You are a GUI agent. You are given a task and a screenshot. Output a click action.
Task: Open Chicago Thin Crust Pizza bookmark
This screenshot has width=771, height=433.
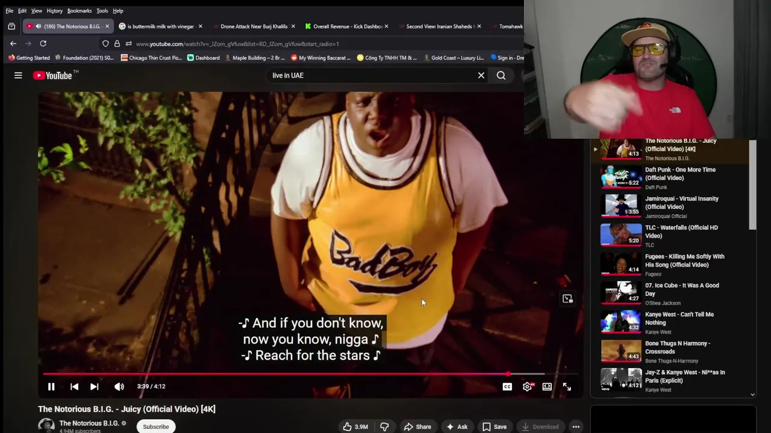pos(152,58)
